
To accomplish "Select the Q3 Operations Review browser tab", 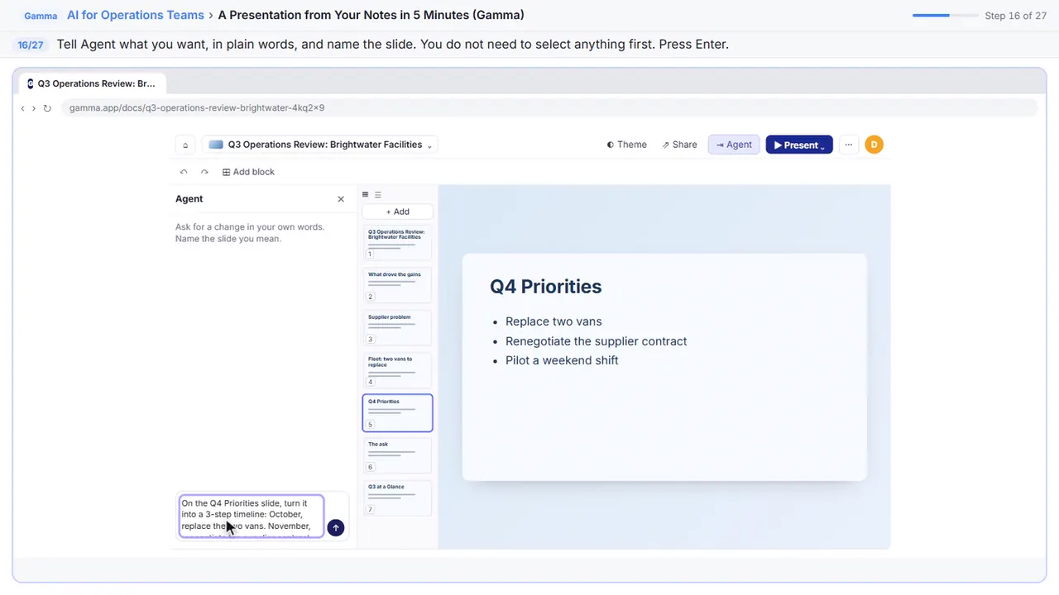I will point(91,83).
